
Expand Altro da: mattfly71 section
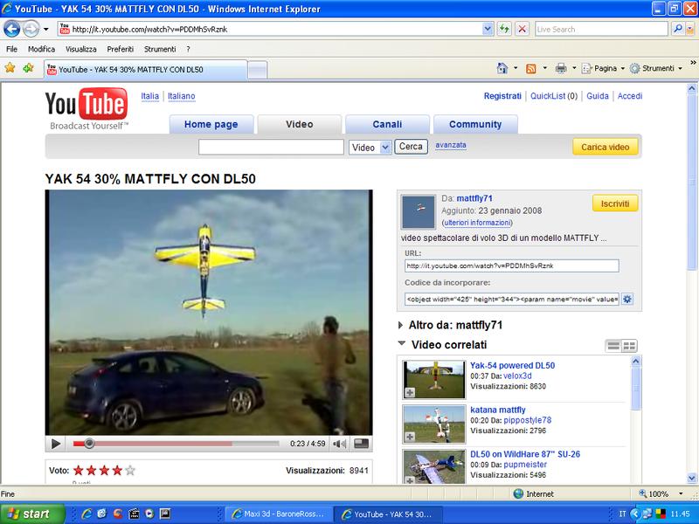[x=402, y=325]
